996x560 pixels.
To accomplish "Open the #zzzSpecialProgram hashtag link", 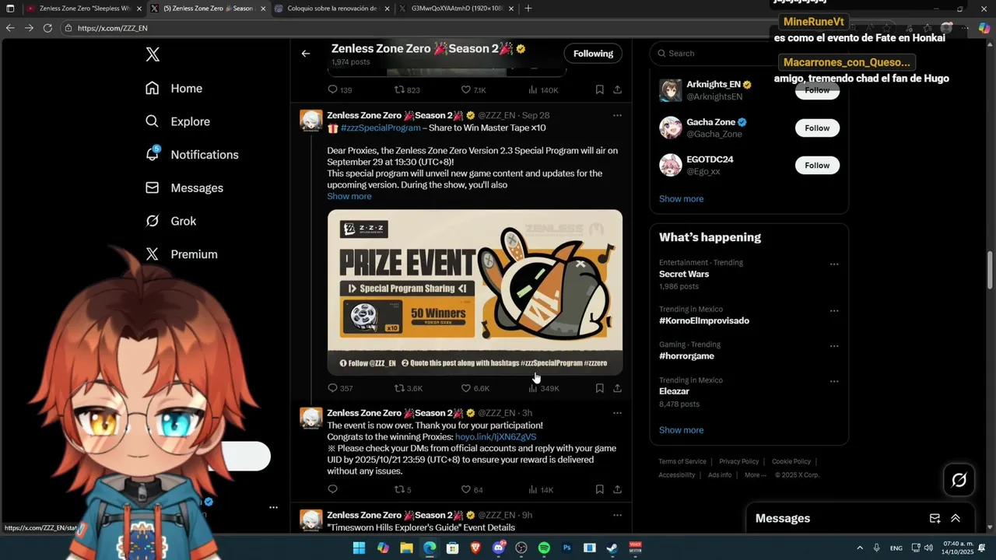I will [381, 128].
